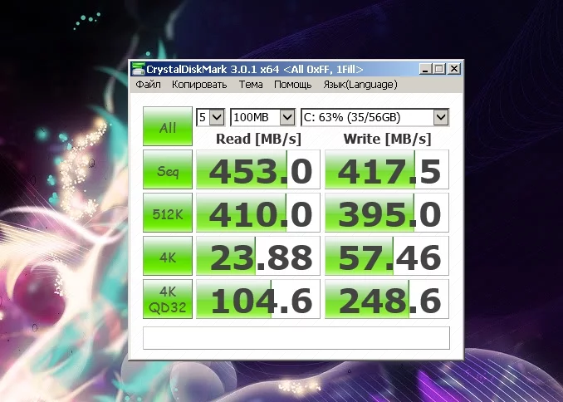Minimize the CrystalDiskMark window
This screenshot has width=563, height=402.
point(425,69)
